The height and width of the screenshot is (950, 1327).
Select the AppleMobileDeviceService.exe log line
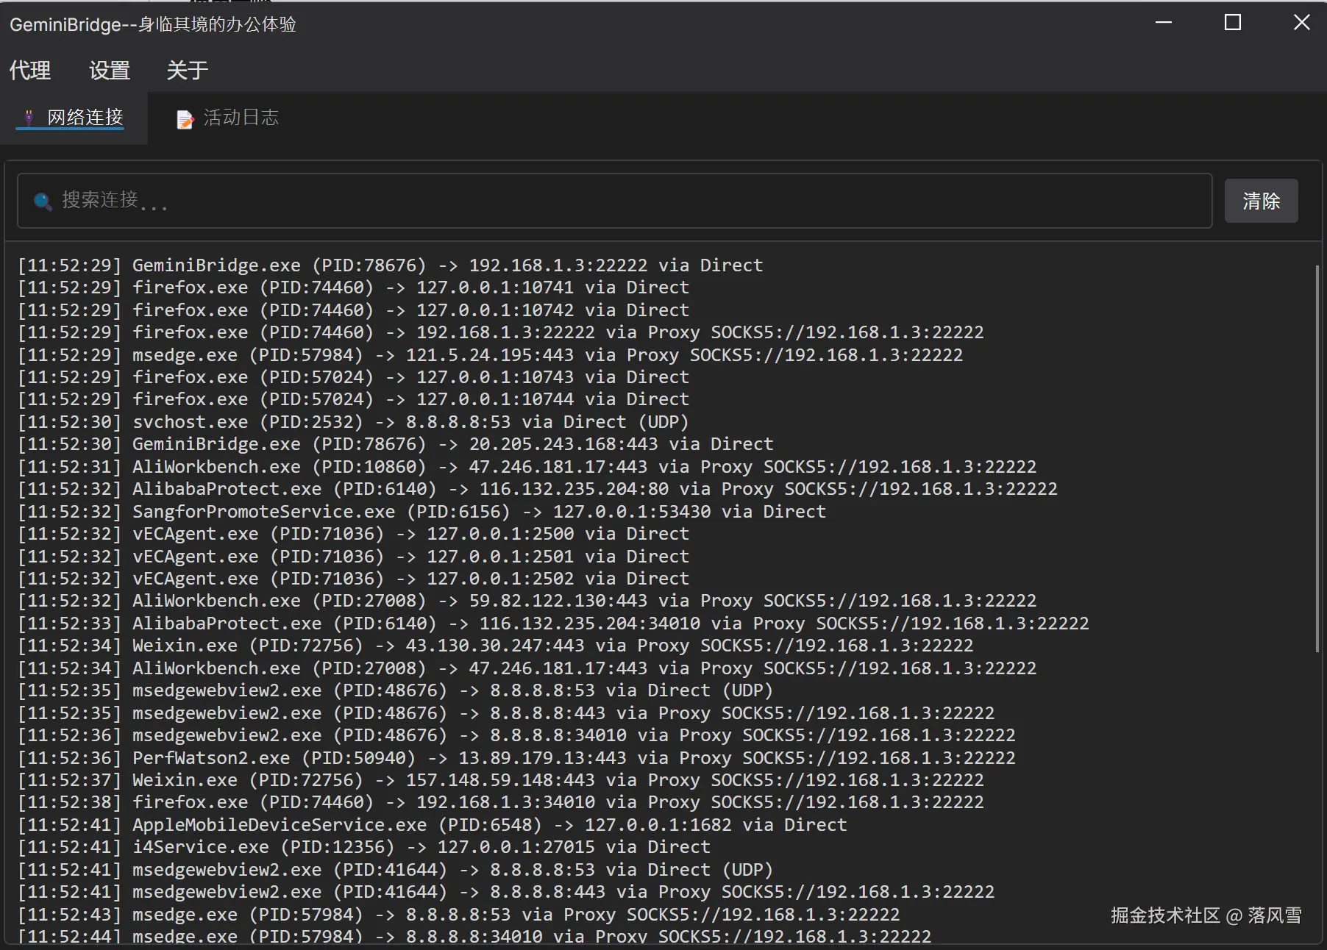433,825
